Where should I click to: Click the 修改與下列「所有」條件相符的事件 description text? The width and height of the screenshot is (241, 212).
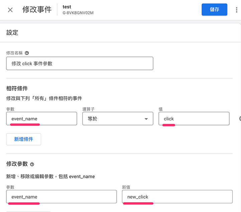44,98
